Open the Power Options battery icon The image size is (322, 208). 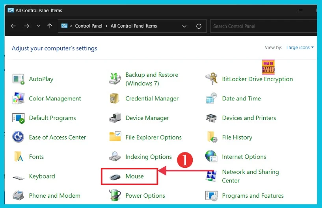point(115,195)
